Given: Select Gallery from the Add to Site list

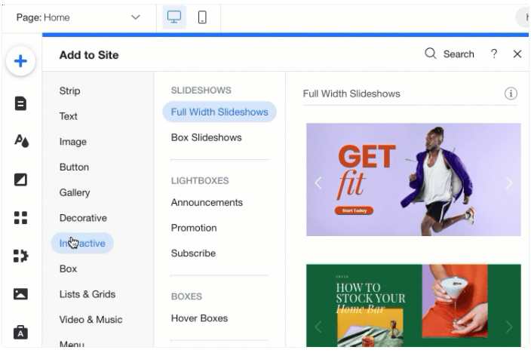Looking at the screenshot, I should point(75,192).
